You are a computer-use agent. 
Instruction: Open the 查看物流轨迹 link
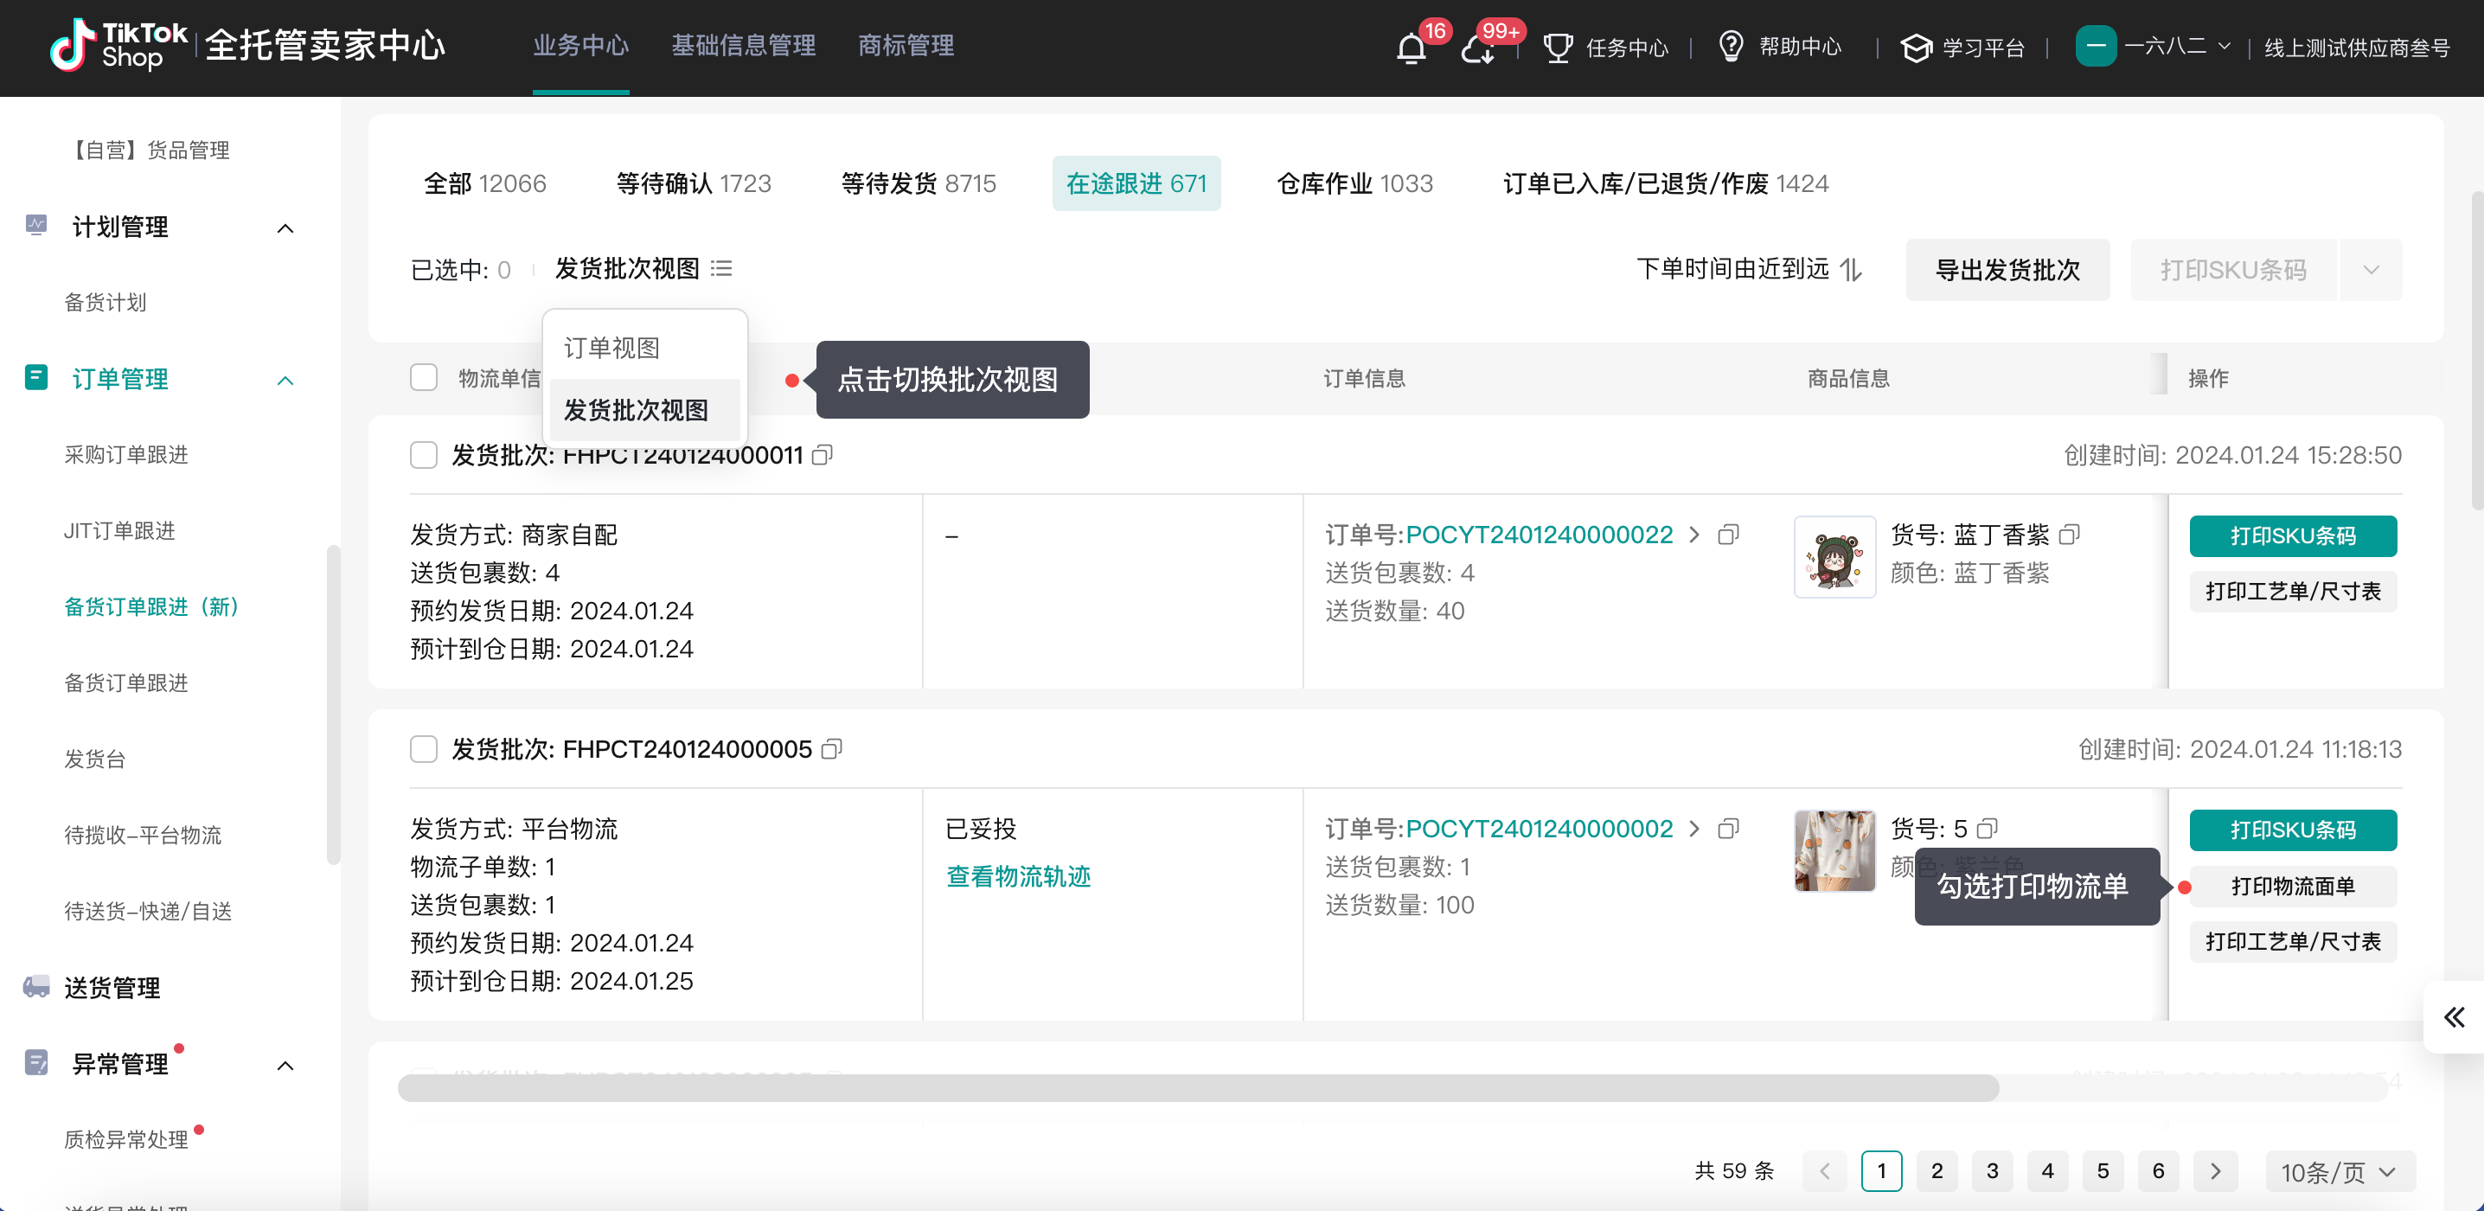point(1018,875)
